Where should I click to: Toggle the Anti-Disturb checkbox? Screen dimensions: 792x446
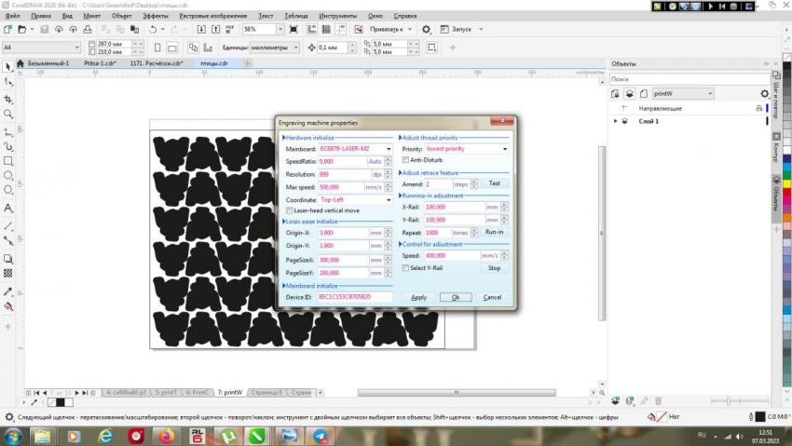[x=406, y=160]
